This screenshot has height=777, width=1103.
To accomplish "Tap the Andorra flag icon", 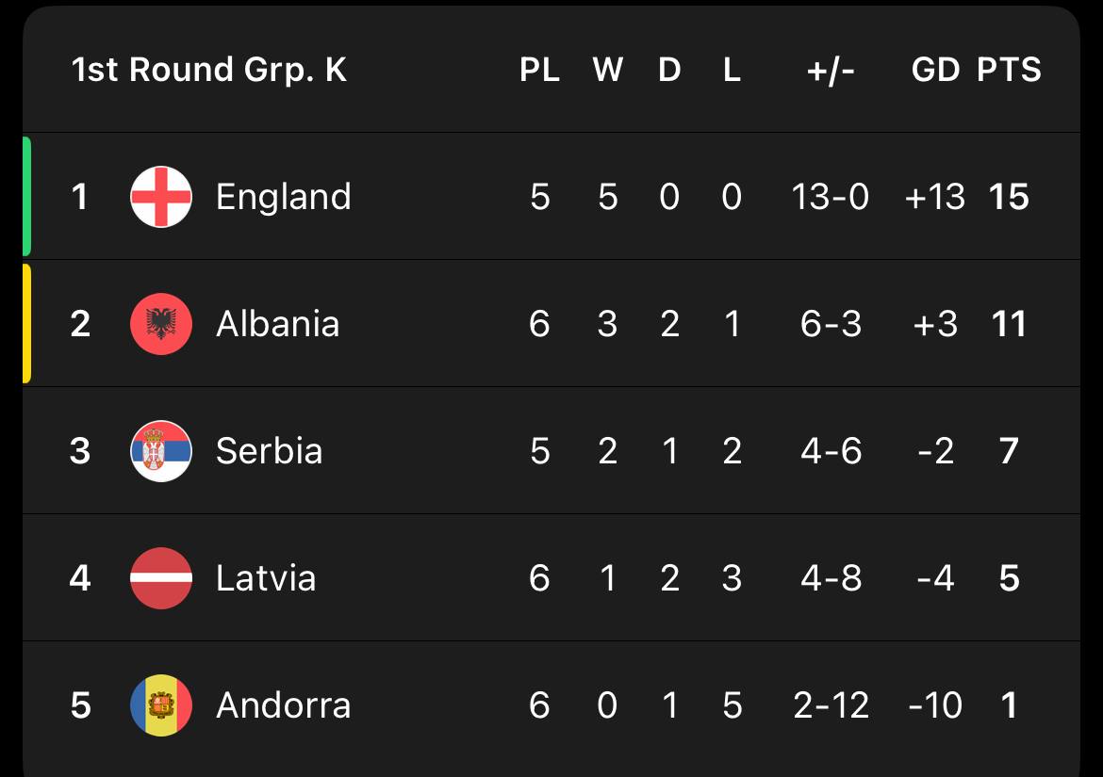I will (x=161, y=705).
